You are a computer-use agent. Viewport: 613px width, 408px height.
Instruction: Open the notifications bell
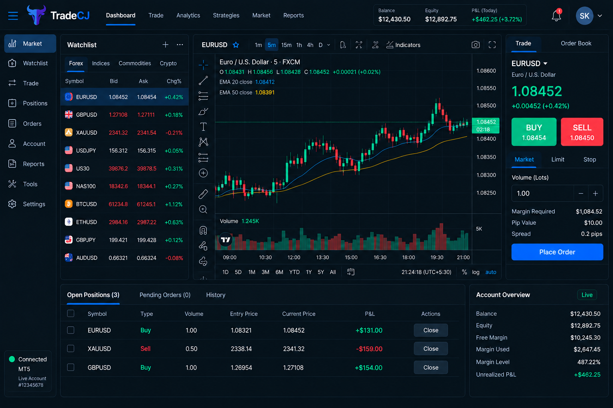556,16
